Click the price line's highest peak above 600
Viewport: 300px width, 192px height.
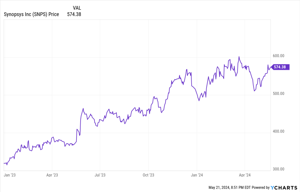coord(239,57)
